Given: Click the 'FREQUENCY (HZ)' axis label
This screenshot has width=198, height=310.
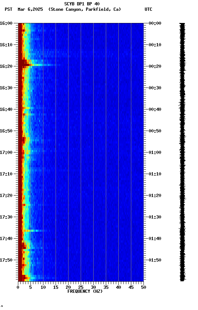Looking at the screenshot, I should [85, 291].
